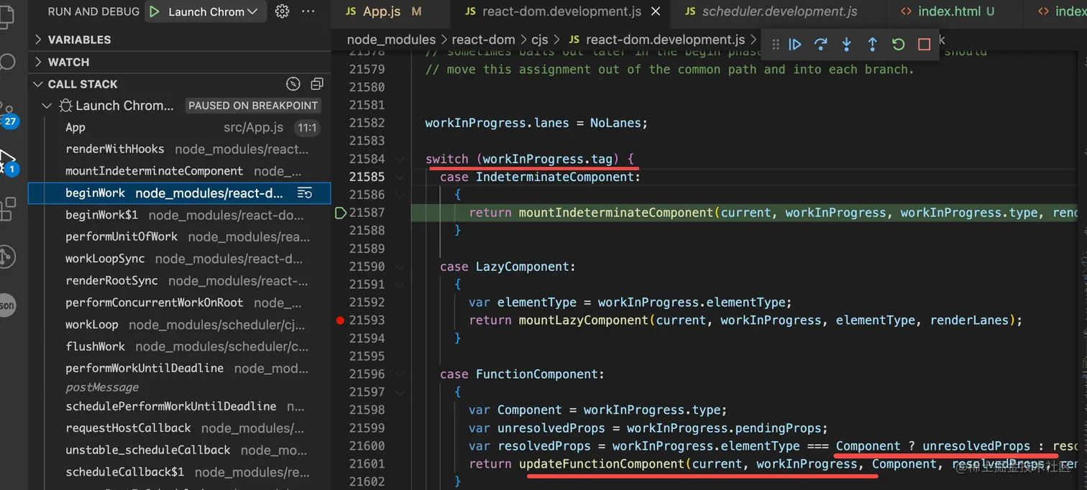Set a breakpoint on line 21599 gutter
Image resolution: width=1087 pixels, height=490 pixels.
[340, 427]
